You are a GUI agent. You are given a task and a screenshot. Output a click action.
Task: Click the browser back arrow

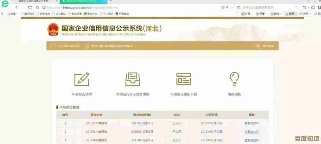tap(17, 7)
